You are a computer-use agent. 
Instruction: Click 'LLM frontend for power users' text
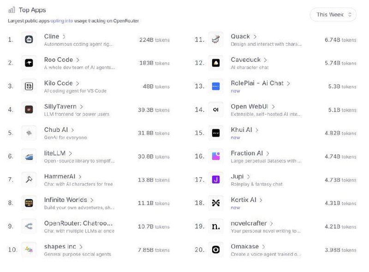pos(77,114)
